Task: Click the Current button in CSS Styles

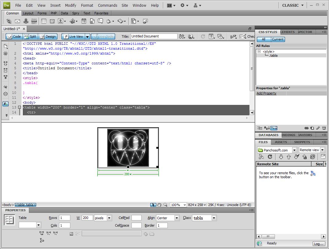Action: coord(277,39)
